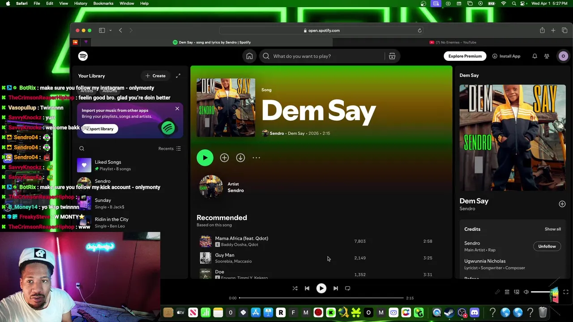Select recommended track Guy Man
The height and width of the screenshot is (322, 573).
321,258
